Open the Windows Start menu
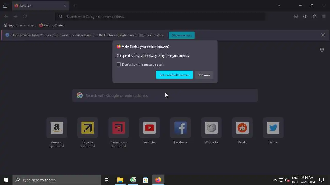 6,180
